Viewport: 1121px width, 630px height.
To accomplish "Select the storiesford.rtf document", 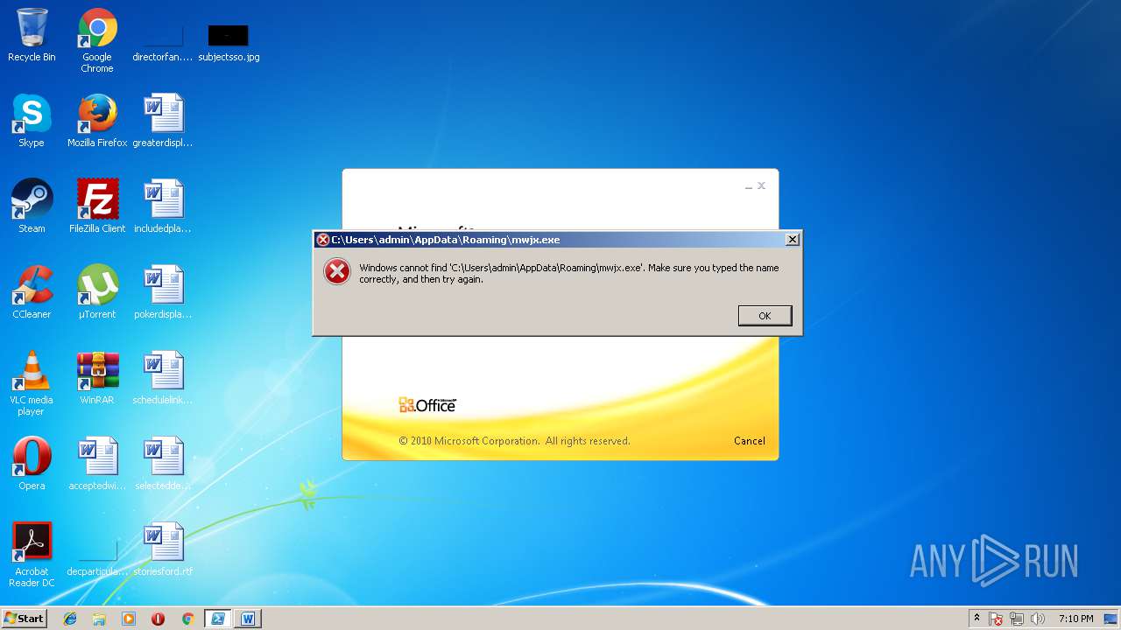I will tap(163, 549).
